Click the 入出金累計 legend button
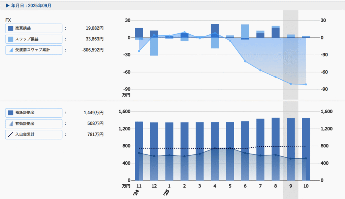This screenshot has width=345, height=199. point(34,134)
